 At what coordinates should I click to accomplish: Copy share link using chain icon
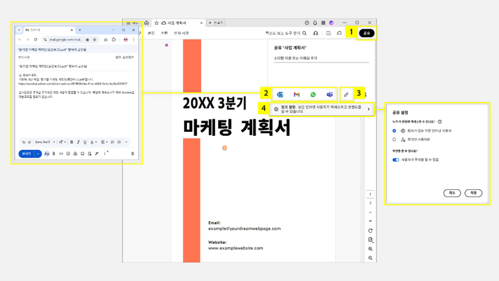click(346, 95)
